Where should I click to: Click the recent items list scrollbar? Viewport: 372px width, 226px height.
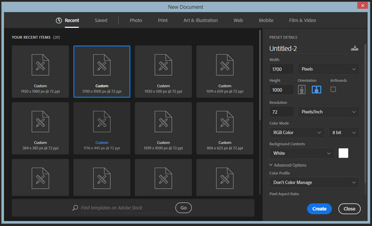tap(260, 75)
